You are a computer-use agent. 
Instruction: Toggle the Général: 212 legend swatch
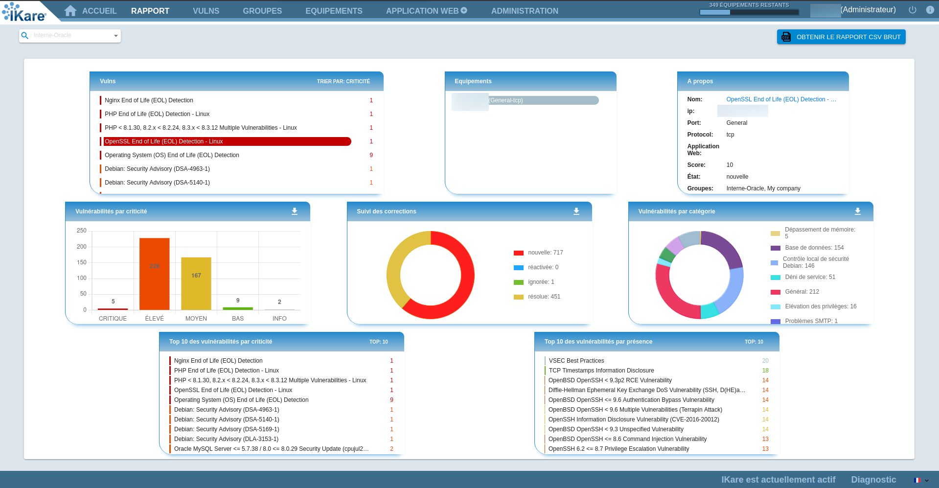click(x=776, y=292)
